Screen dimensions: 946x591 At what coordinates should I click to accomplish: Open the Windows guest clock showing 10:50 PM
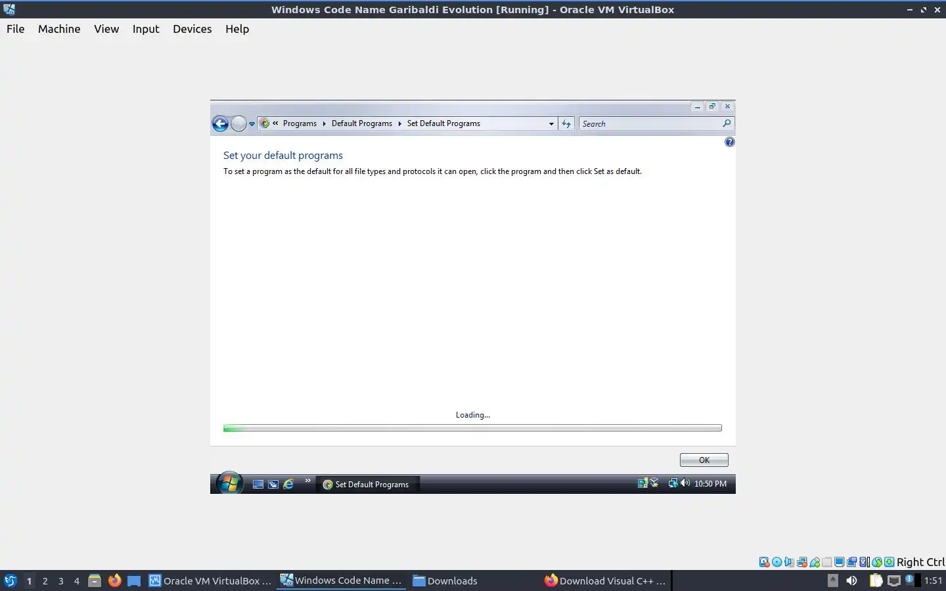pyautogui.click(x=710, y=483)
